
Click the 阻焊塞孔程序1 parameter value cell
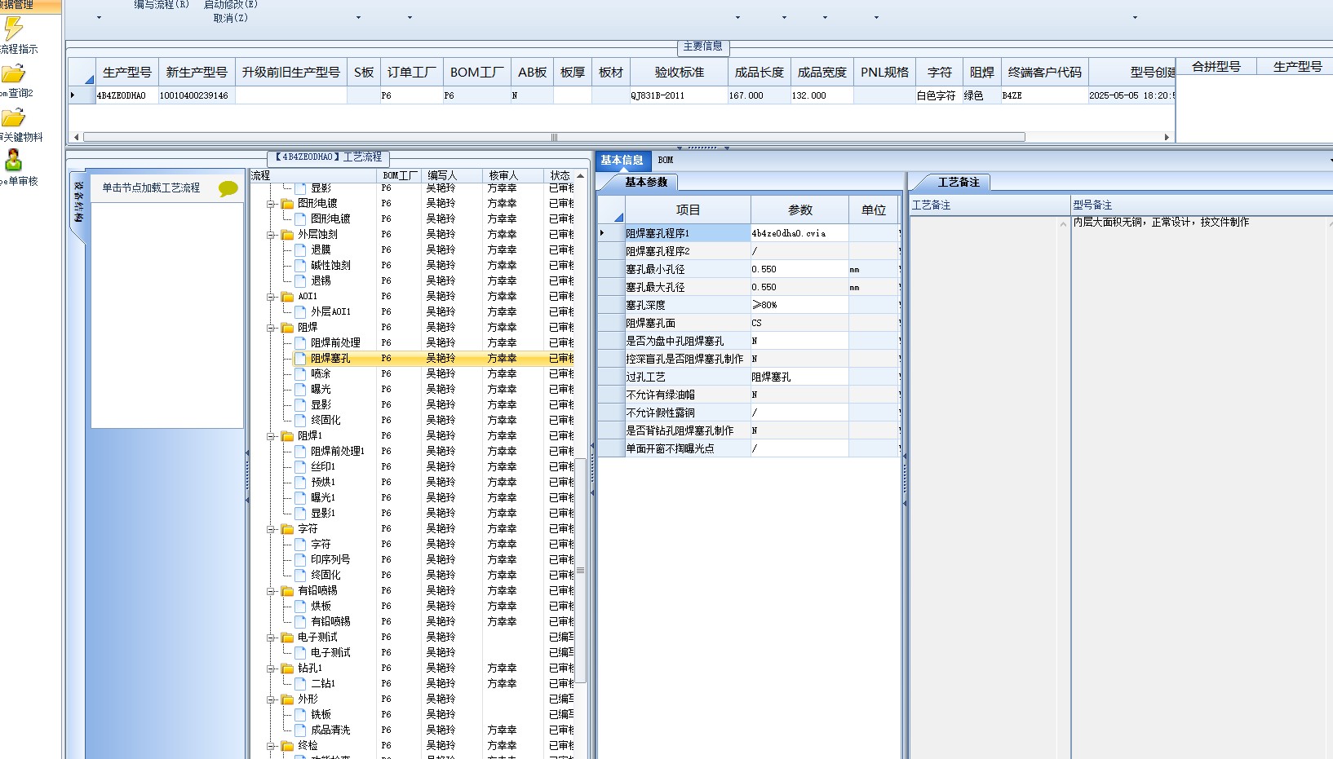click(799, 234)
